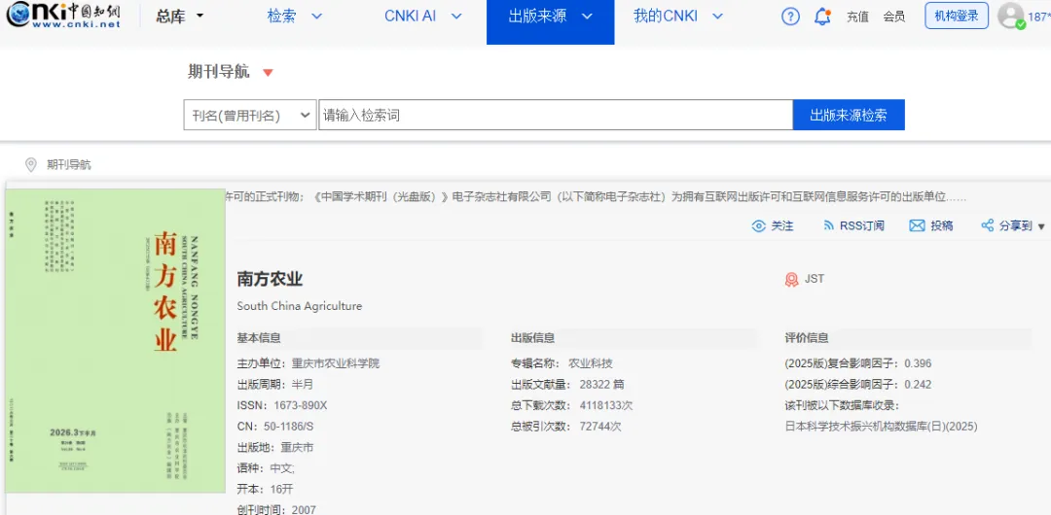Click the RSS订阅 feed icon
The width and height of the screenshot is (1051, 515).
pyautogui.click(x=828, y=225)
